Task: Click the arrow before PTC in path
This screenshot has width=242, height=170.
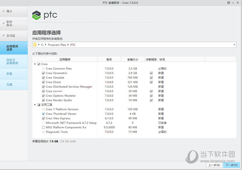Action: pyautogui.click(x=68, y=45)
